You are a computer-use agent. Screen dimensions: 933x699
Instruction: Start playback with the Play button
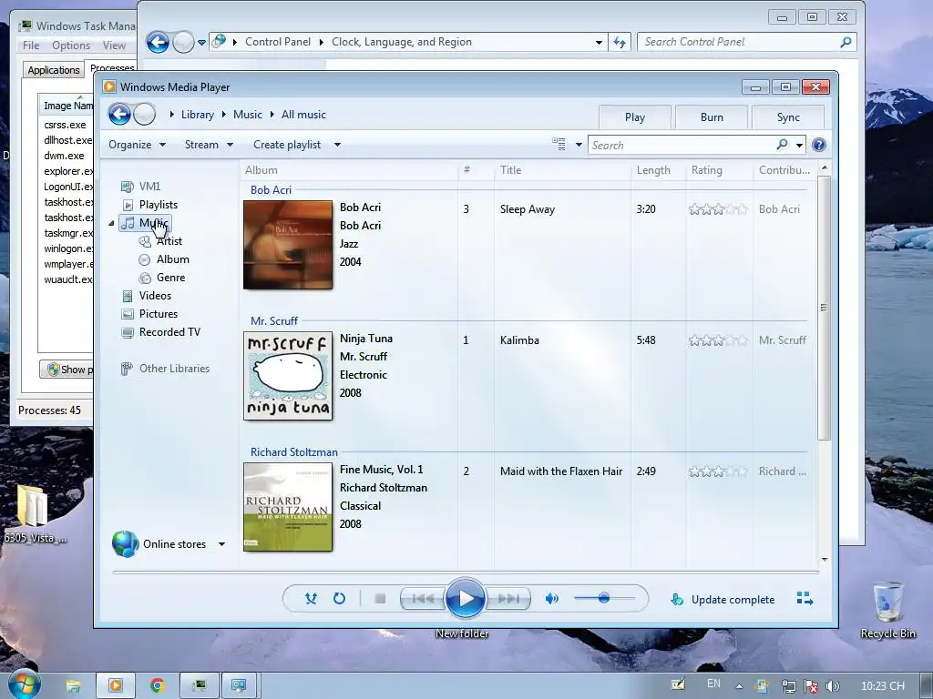tap(465, 599)
